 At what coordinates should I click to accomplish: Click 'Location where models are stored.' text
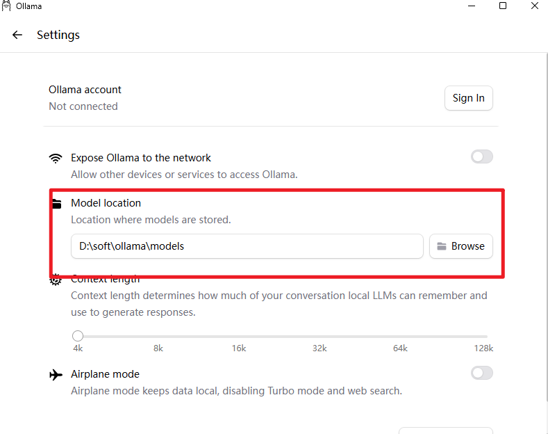(x=151, y=220)
